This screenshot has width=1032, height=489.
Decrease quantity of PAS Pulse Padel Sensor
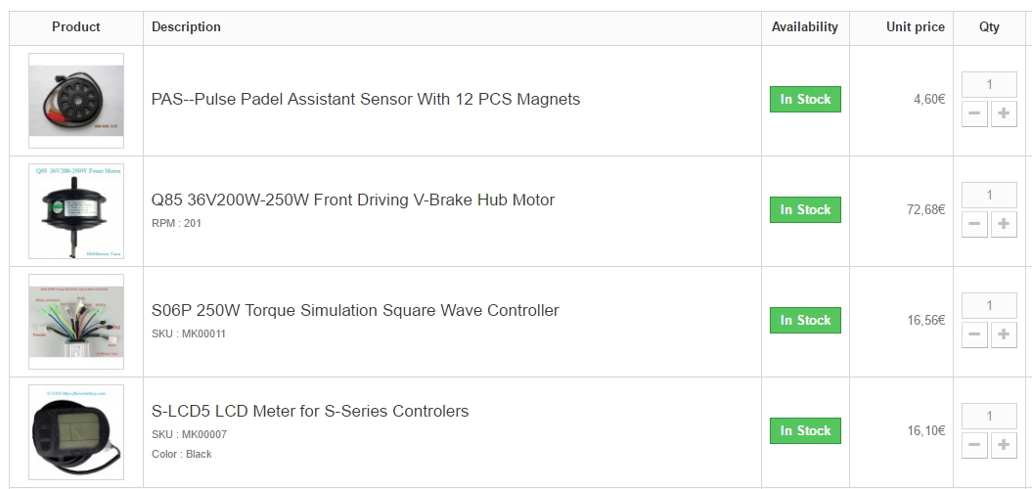pos(974,113)
